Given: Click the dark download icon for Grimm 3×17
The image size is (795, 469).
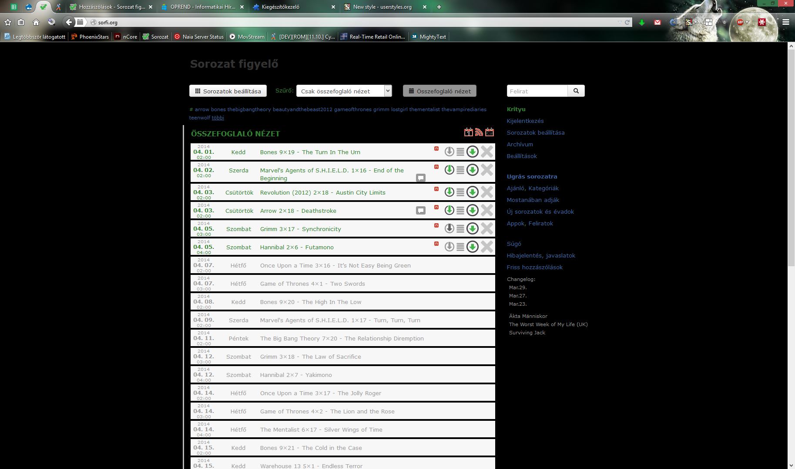Looking at the screenshot, I should pyautogui.click(x=449, y=228).
